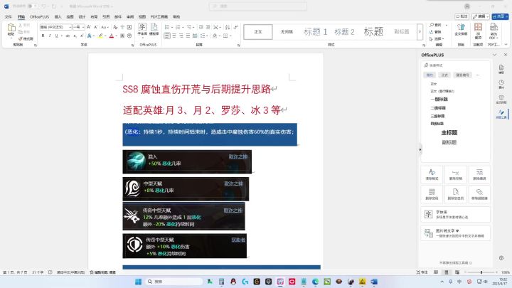This screenshot has height=288, width=512.
Task: Adjust the zoom slider in status bar
Action: tap(481, 272)
